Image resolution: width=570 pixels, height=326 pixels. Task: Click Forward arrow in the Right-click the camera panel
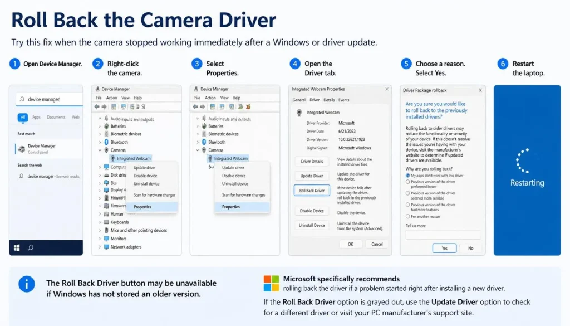point(104,107)
